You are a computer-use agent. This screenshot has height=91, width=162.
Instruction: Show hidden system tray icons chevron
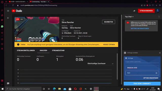click(x=132, y=89)
